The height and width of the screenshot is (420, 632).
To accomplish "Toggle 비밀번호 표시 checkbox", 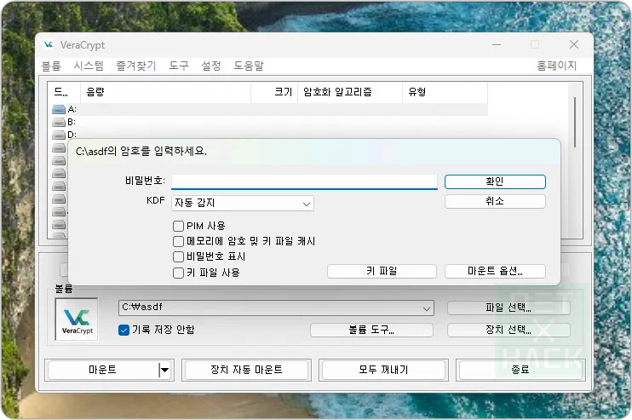I will point(178,256).
